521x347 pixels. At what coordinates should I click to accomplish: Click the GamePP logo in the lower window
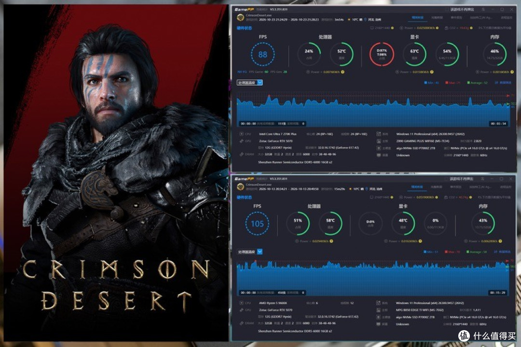click(244, 179)
